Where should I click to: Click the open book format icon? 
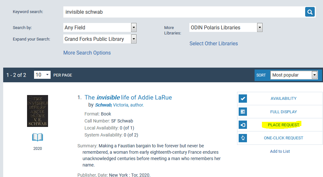(x=38, y=137)
